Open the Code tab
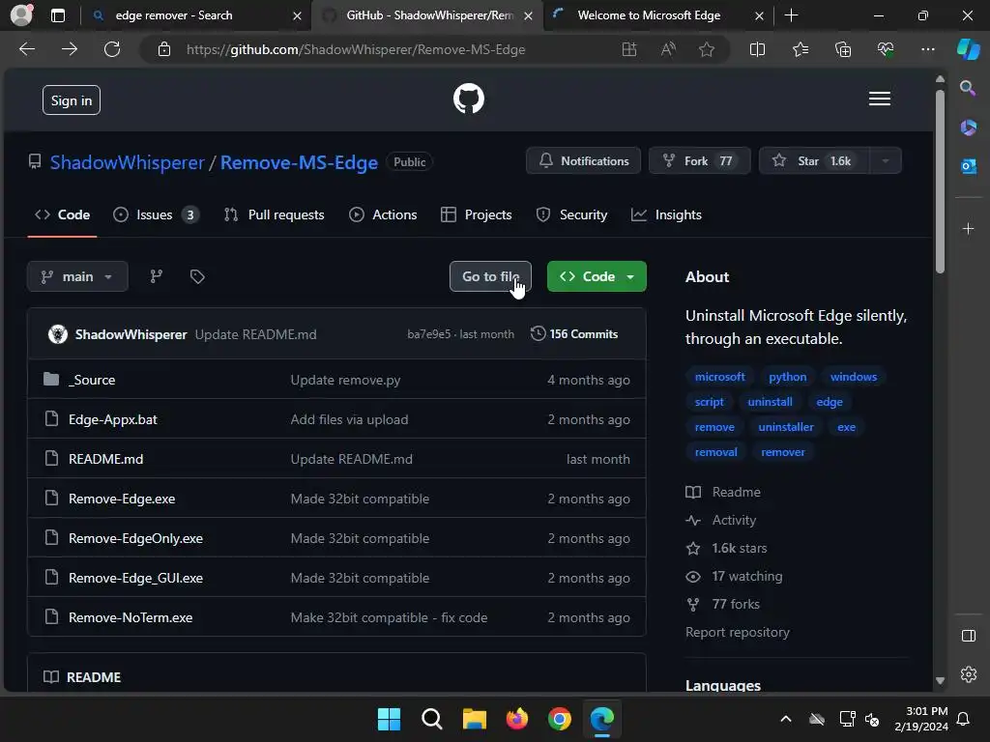Screen dimensions: 990x742 pyautogui.click(x=62, y=214)
